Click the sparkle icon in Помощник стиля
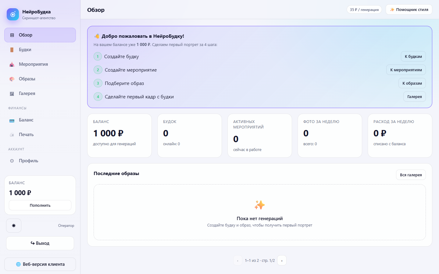 pos(392,10)
